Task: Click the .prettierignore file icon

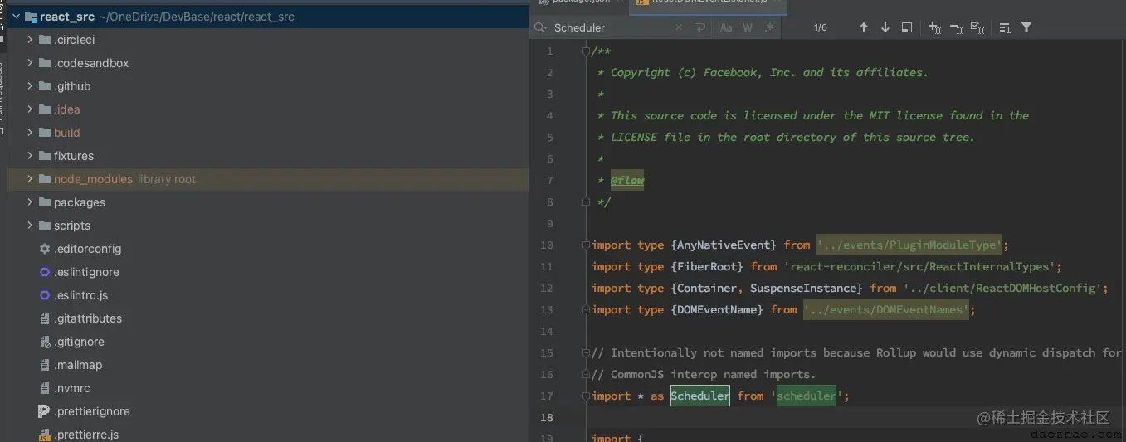Action: 45,411
